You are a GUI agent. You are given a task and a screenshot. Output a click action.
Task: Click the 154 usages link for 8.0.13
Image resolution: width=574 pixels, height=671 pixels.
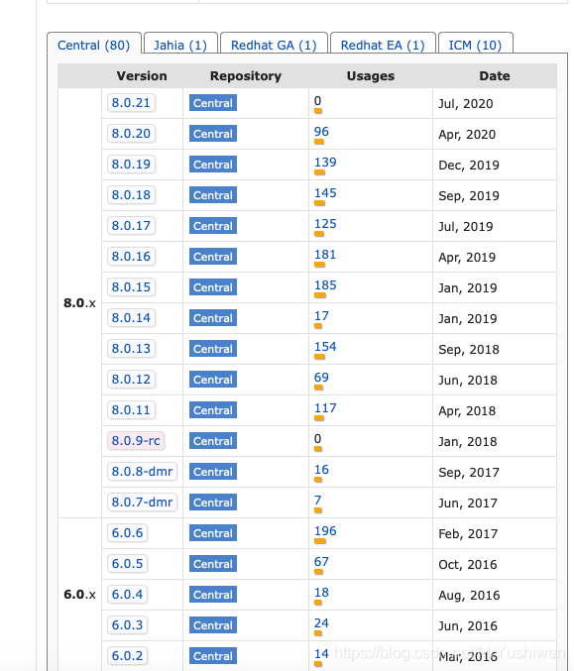point(325,347)
